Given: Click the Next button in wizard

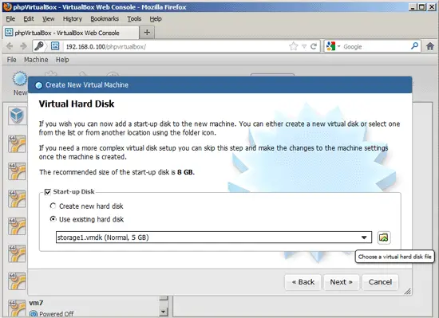Looking at the screenshot, I should [341, 282].
